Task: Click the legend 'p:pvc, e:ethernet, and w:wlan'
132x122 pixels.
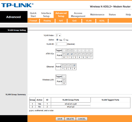Action: (x=41, y=110)
